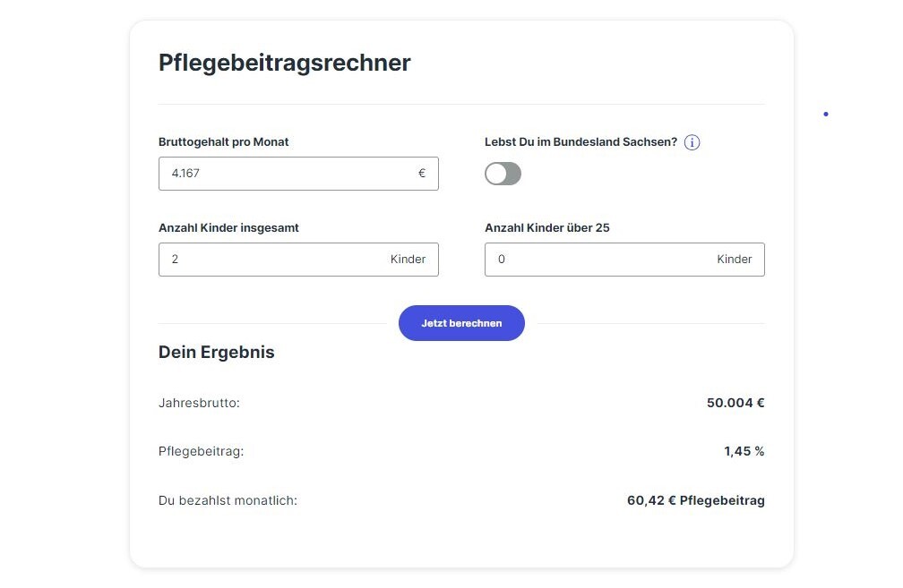Toggle the Bundesland Sachsen switch

pos(503,174)
